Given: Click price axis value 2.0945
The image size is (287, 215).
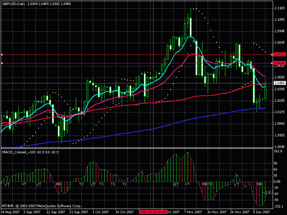Looking at the screenshot, I should tap(280, 31).
